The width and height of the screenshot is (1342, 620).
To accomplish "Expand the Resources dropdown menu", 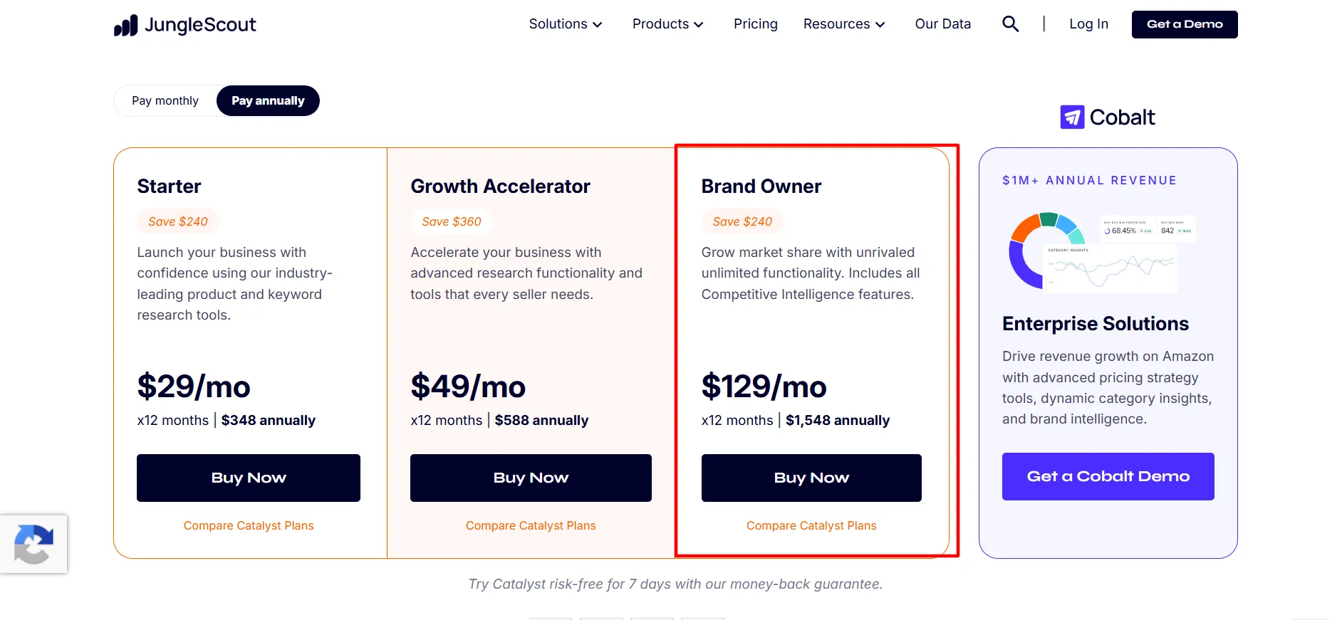I will pyautogui.click(x=844, y=24).
